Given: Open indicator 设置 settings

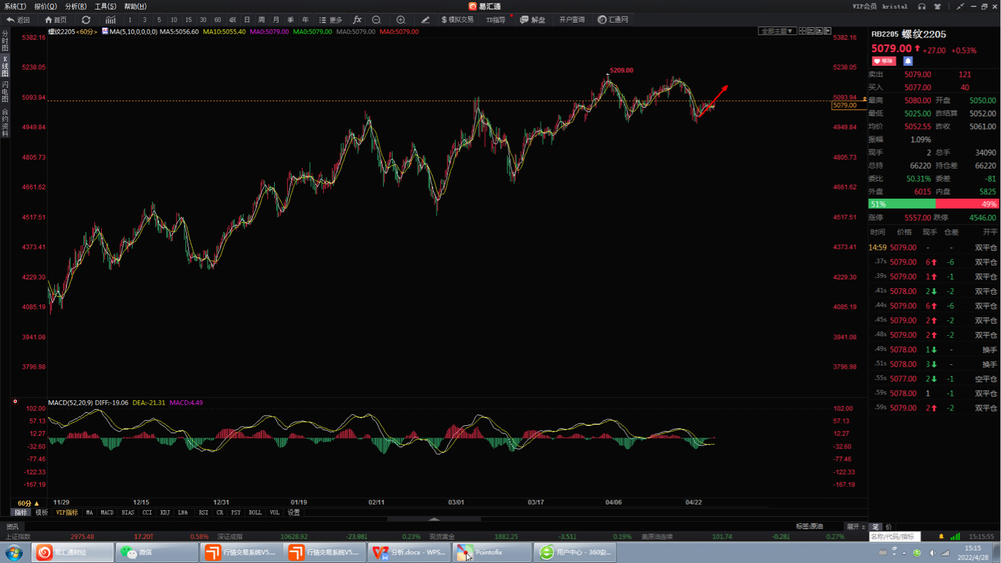Looking at the screenshot, I should pyautogui.click(x=294, y=512).
